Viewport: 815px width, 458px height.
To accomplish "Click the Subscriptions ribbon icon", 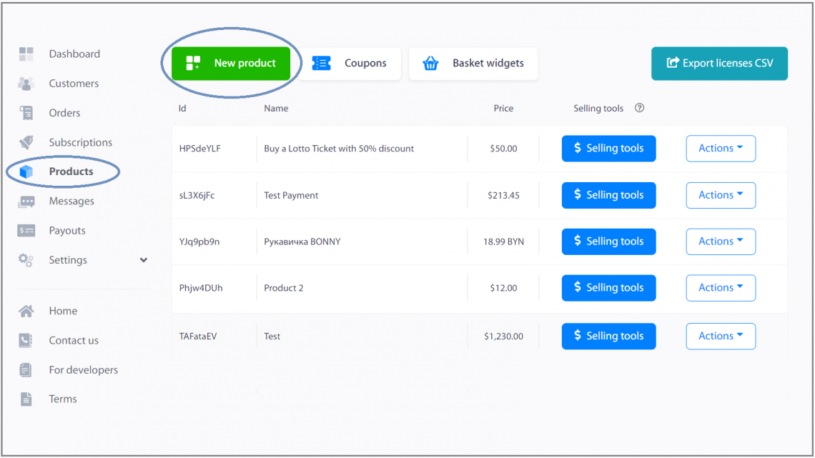I will pos(26,141).
